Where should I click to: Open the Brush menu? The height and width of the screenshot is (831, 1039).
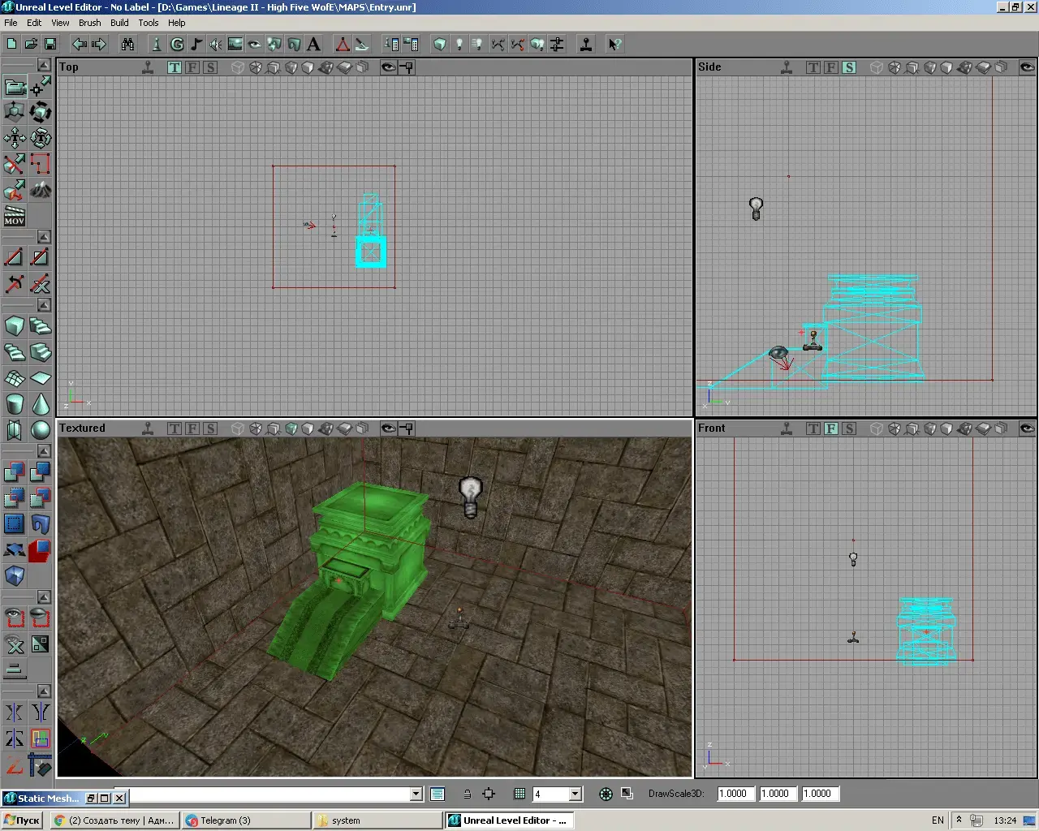point(89,23)
